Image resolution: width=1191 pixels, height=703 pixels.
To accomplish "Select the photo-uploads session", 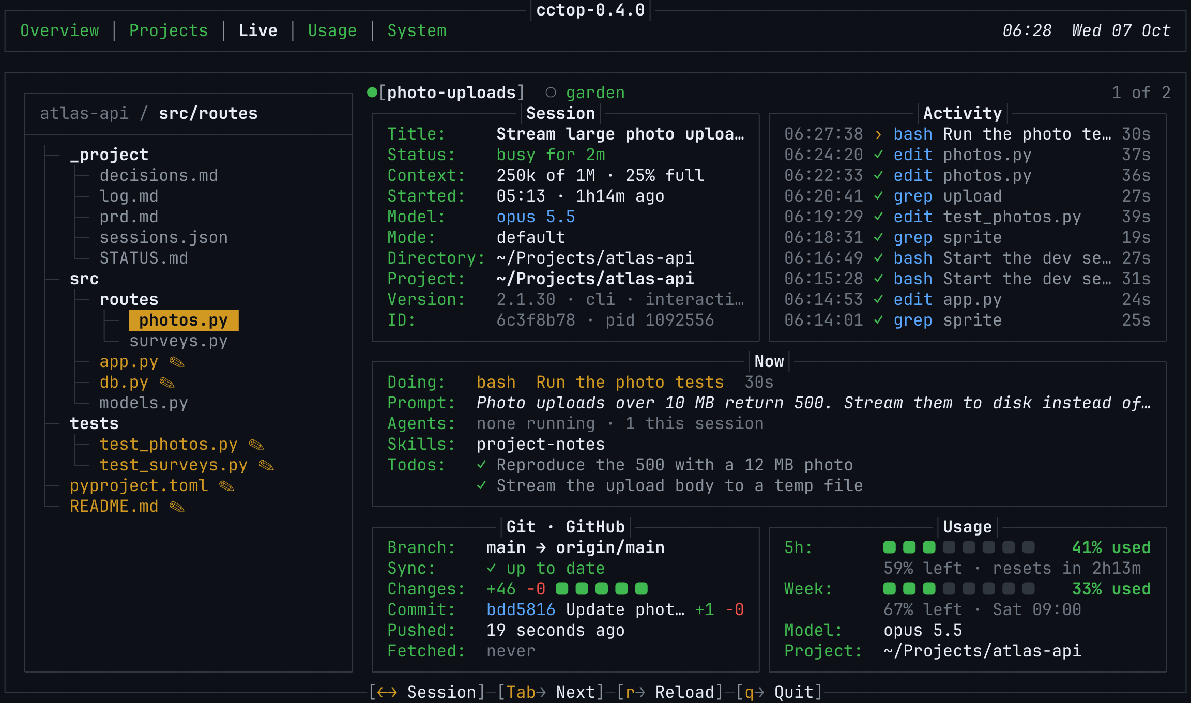I will (x=451, y=93).
